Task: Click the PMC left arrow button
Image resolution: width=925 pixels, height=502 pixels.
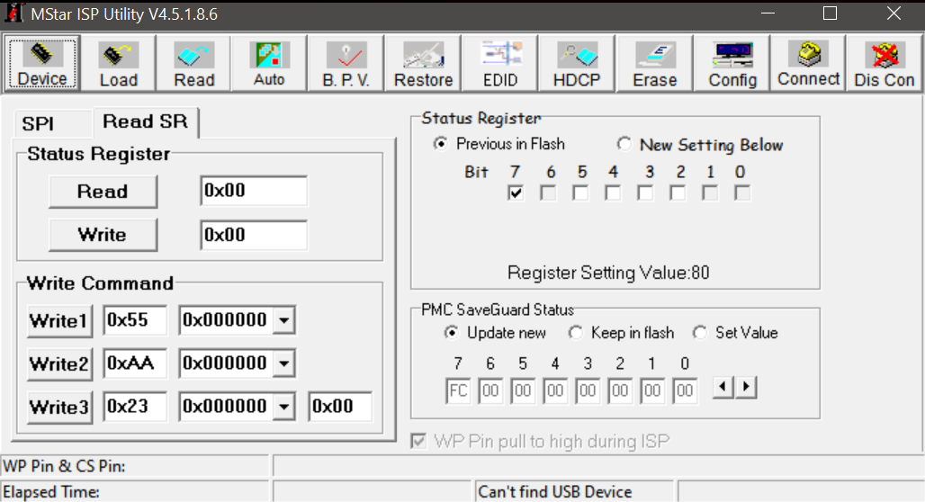Action: (x=723, y=387)
